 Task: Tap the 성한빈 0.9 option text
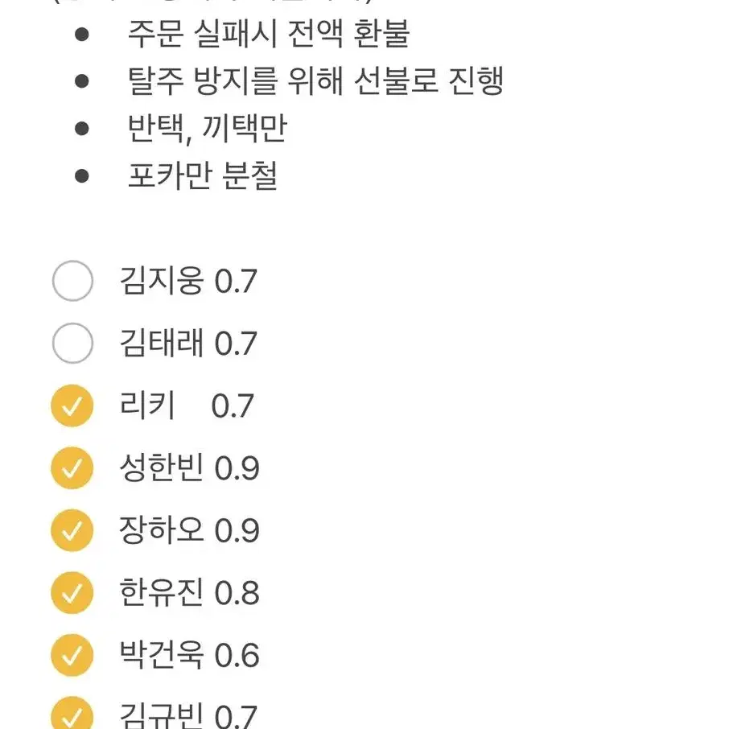[189, 467]
